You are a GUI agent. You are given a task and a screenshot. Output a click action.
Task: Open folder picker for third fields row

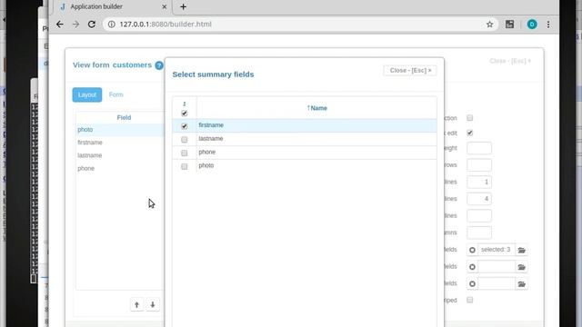(x=521, y=284)
